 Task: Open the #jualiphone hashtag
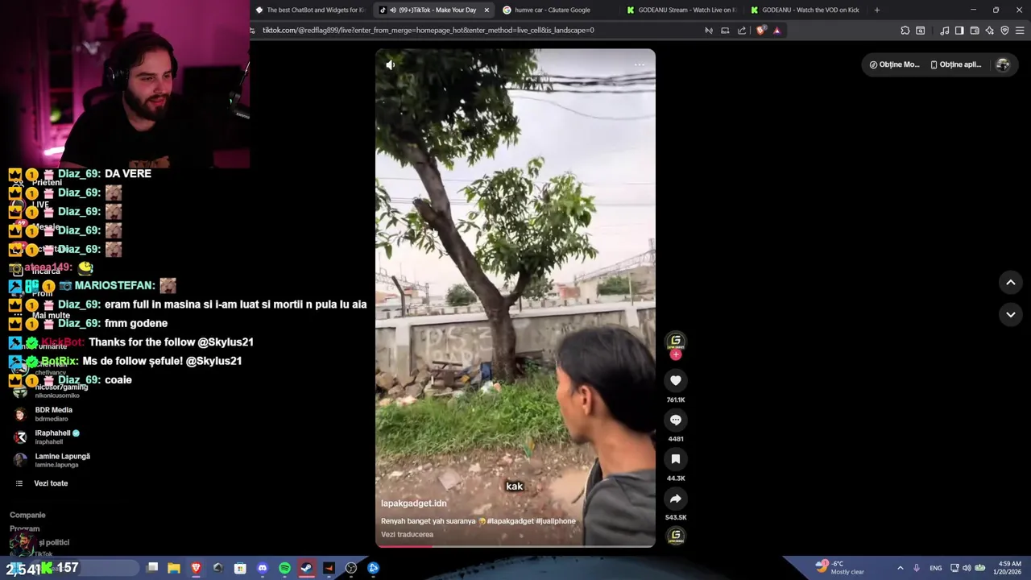coord(556,521)
